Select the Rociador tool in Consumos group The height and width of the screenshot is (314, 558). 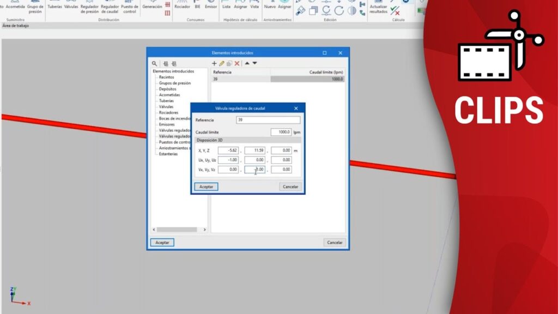pos(182,5)
